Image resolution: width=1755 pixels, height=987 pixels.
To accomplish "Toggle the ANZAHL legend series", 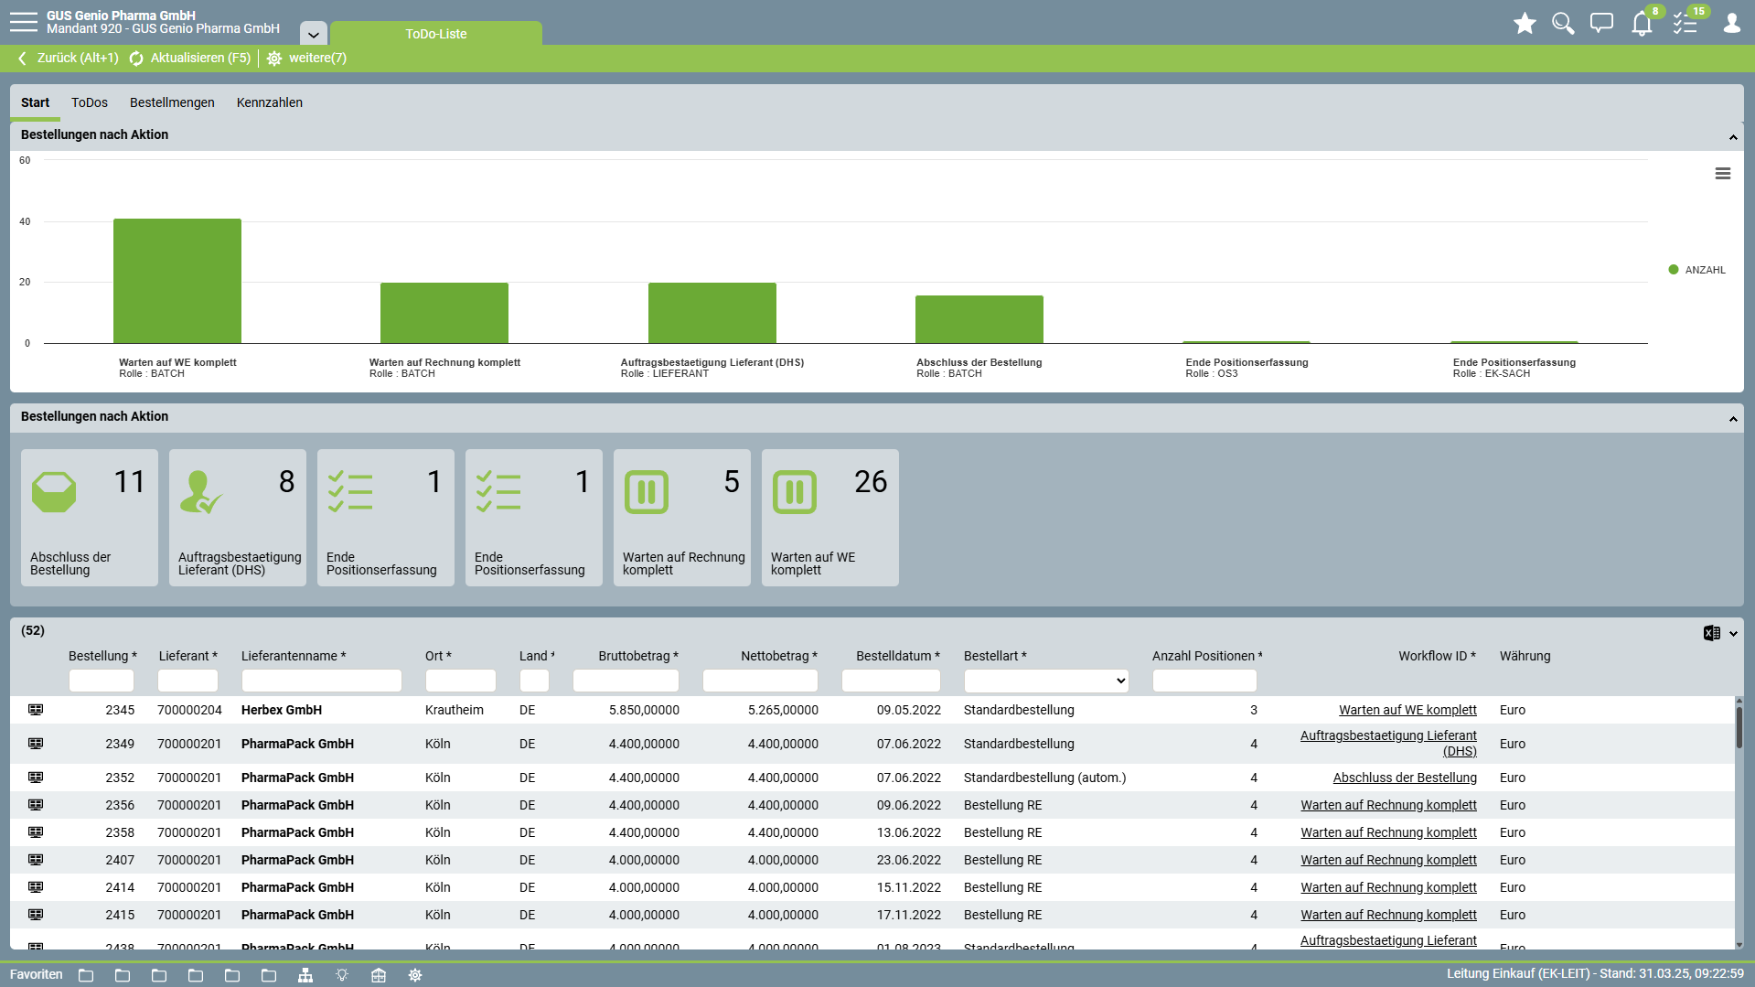I will 1696,270.
